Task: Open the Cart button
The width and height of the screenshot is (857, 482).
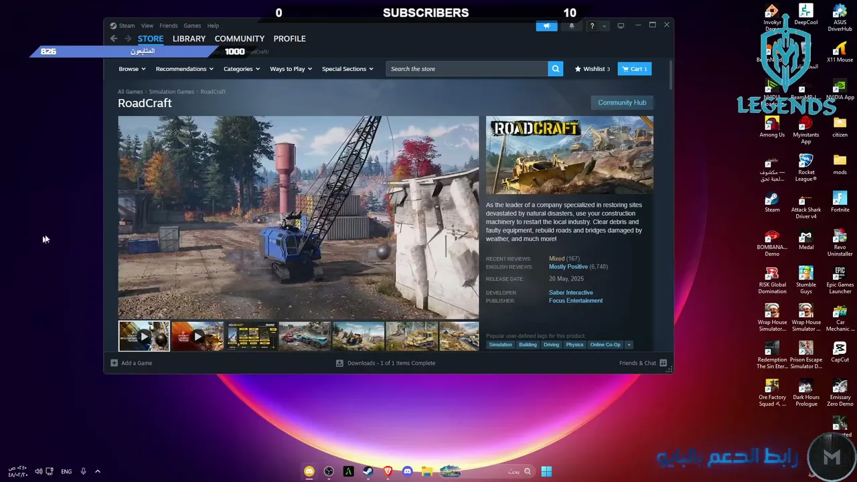Action: click(634, 69)
